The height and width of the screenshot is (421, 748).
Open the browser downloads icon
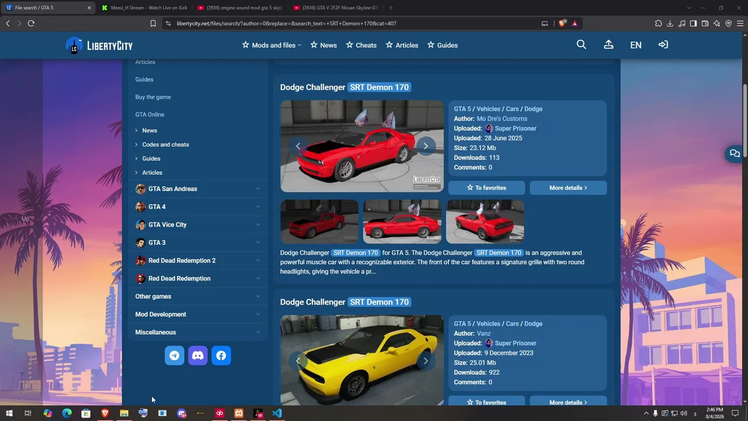click(x=670, y=23)
